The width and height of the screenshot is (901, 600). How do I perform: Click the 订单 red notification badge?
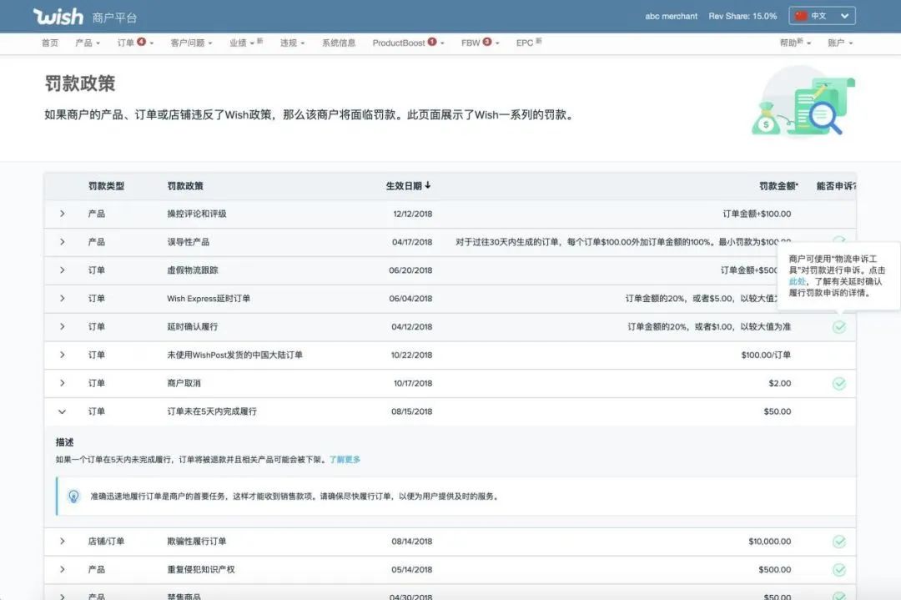(x=141, y=42)
